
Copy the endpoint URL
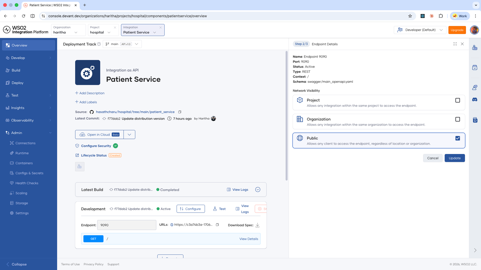217,225
